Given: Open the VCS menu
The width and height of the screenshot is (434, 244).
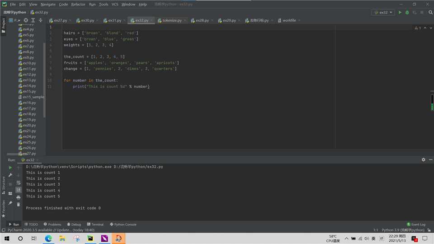Looking at the screenshot, I should pos(115,4).
